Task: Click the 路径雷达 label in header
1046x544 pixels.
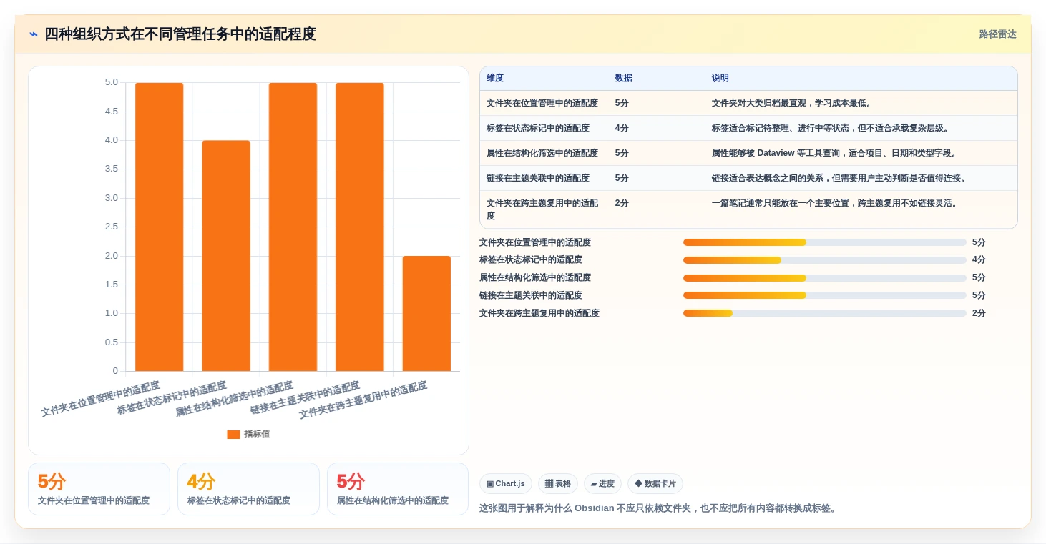Action: pos(997,34)
